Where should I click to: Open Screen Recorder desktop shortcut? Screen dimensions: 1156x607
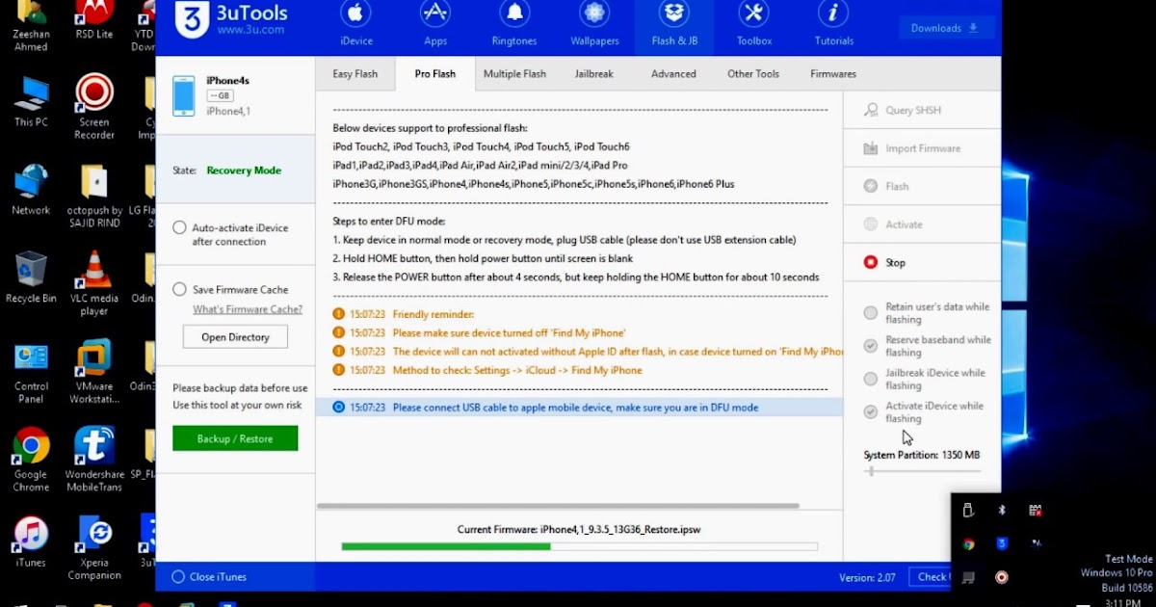(94, 107)
